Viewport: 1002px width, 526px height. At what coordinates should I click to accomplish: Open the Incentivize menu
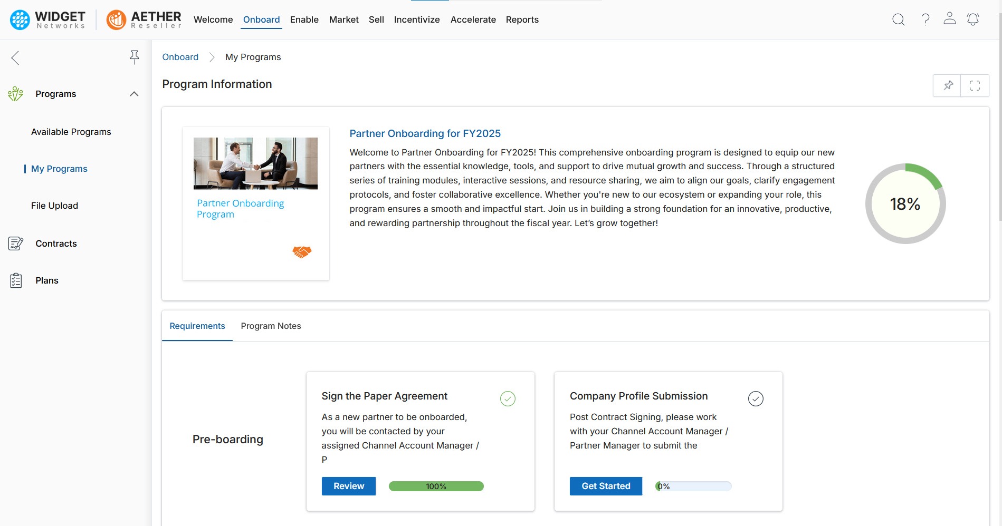[416, 20]
